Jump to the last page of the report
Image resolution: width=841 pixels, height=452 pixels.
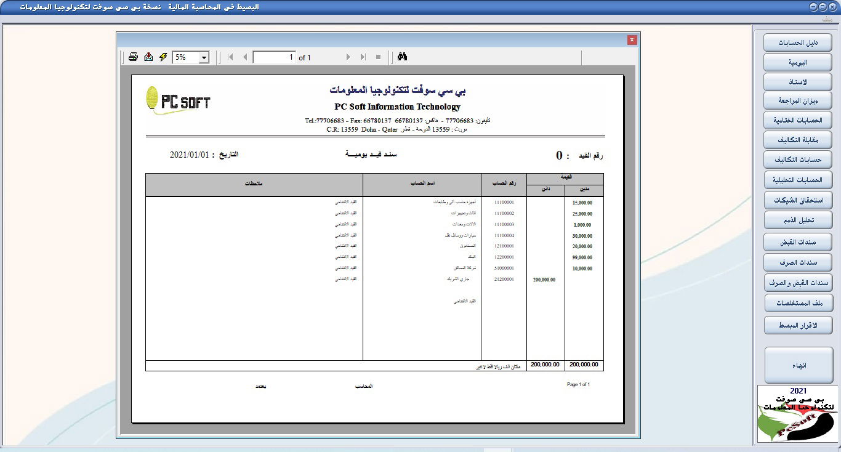pyautogui.click(x=363, y=56)
